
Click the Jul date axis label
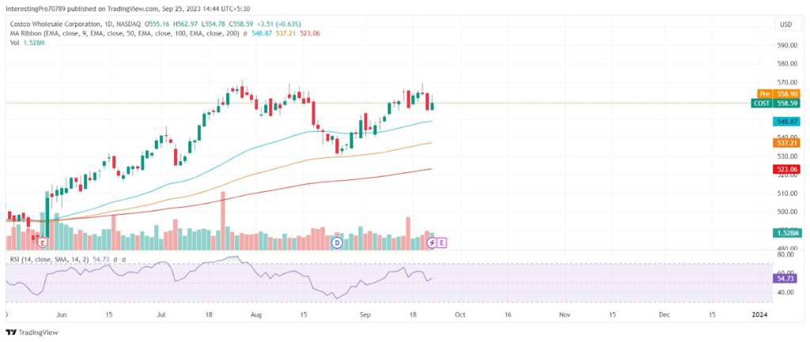click(161, 314)
